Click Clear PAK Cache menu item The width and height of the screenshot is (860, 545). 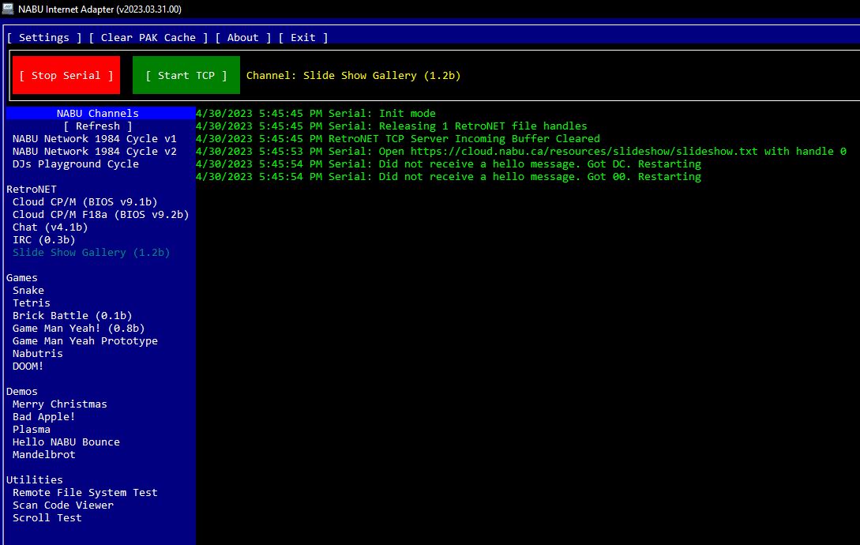point(148,37)
